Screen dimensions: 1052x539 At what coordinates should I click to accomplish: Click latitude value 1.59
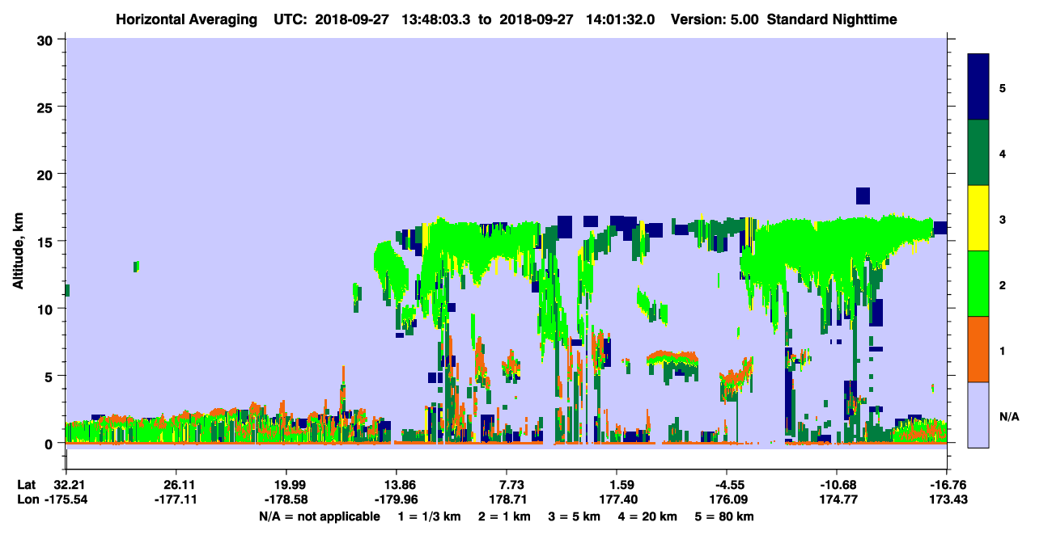tap(617, 485)
